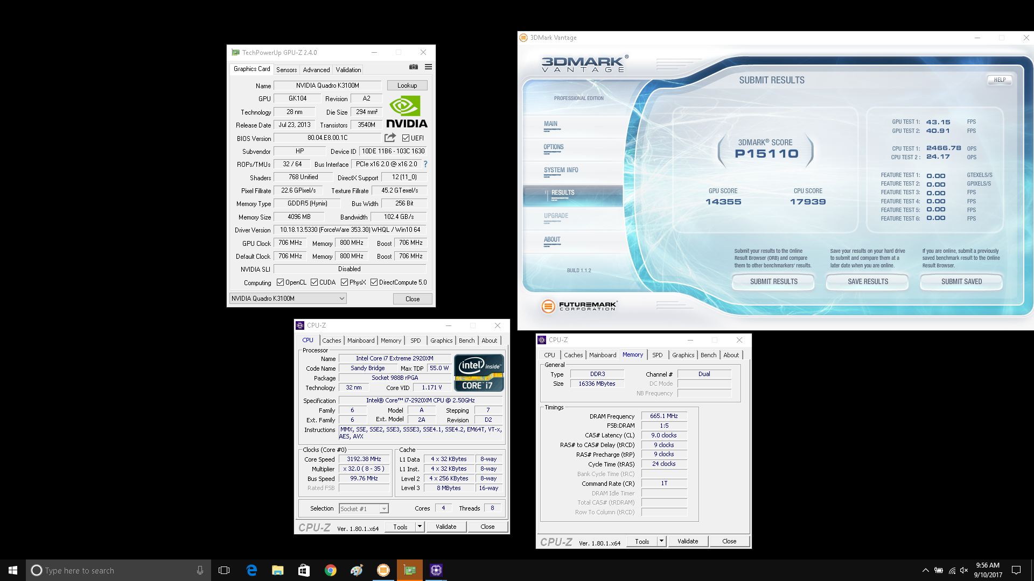This screenshot has width=1034, height=581.
Task: Click the GPU Name field NVIDIA Quadro K3100M
Action: coord(327,86)
